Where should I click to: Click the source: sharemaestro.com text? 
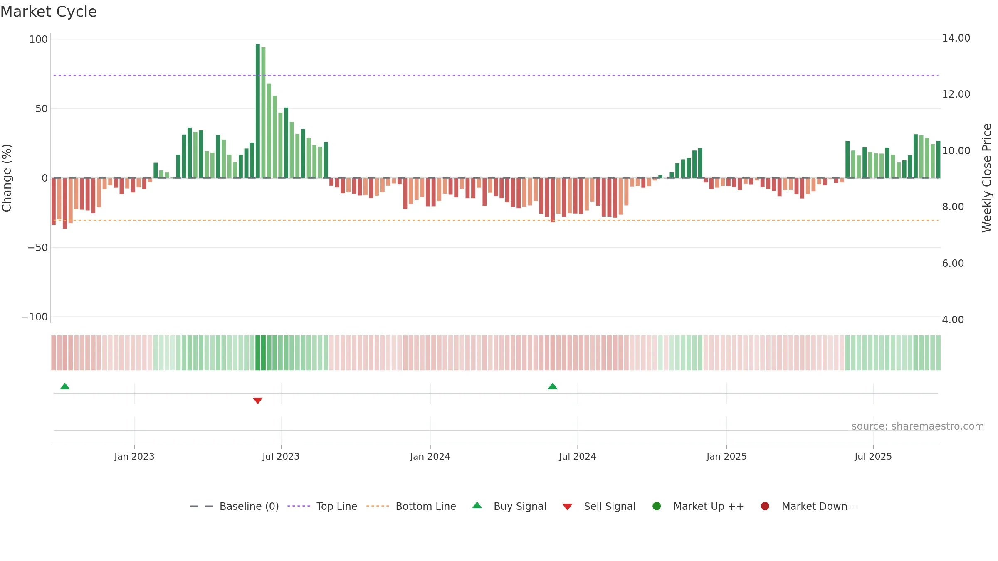[x=918, y=426]
